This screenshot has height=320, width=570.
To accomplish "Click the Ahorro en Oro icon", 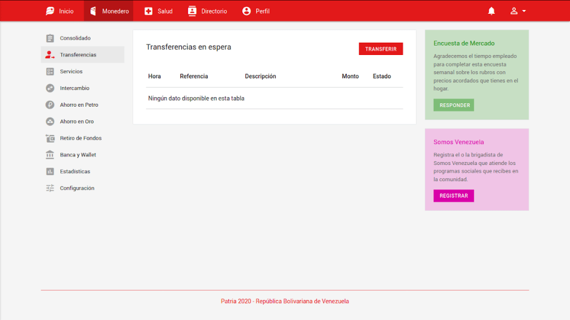I will point(50,122).
